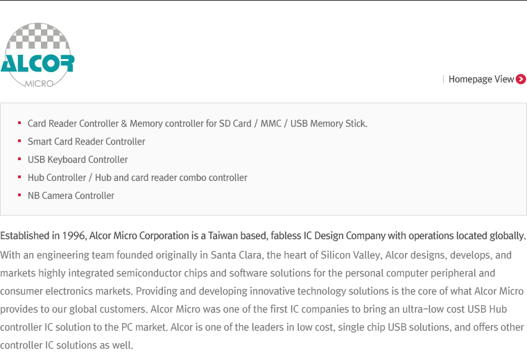Click the paragraph line mentioning Santa Clara
The height and width of the screenshot is (355, 527).
pos(256,255)
